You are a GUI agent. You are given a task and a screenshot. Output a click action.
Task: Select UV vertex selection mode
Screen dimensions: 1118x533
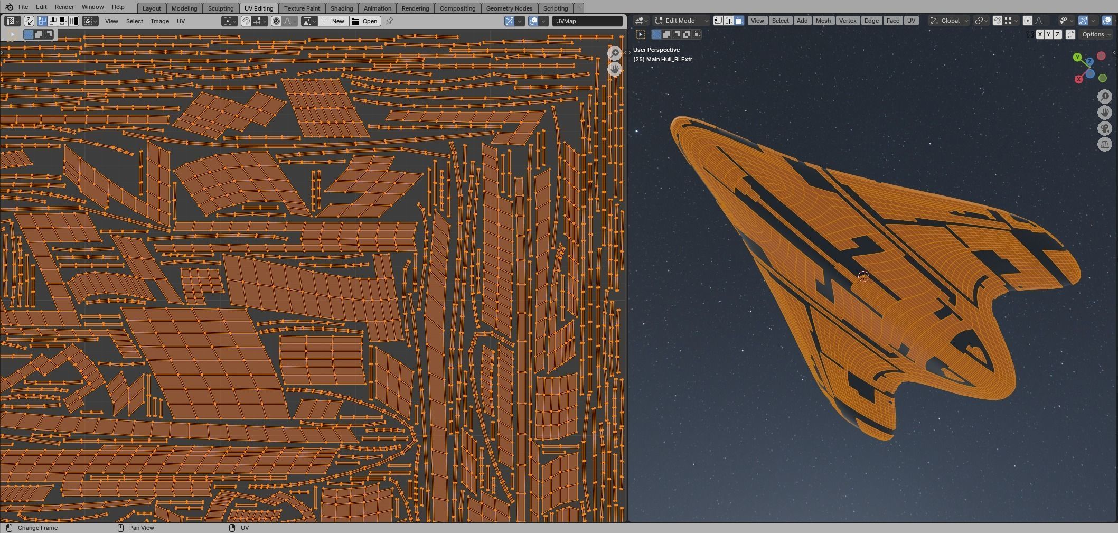tap(42, 21)
